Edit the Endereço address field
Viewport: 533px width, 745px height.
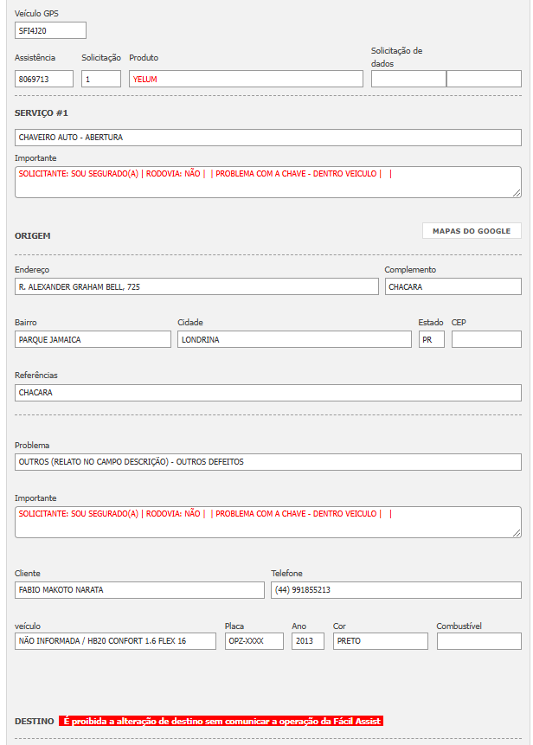coord(196,286)
